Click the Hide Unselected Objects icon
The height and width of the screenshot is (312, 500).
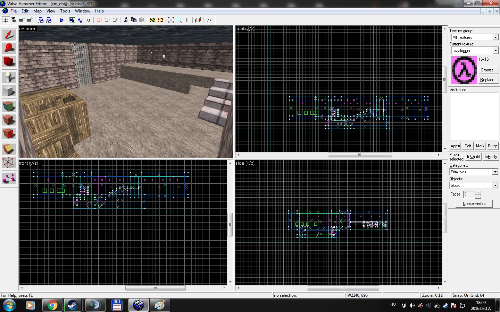[107, 20]
